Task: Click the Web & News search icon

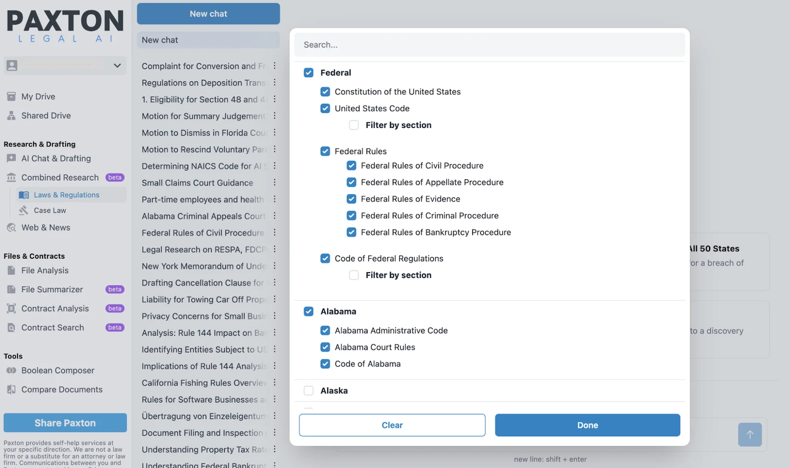Action: pyautogui.click(x=11, y=228)
